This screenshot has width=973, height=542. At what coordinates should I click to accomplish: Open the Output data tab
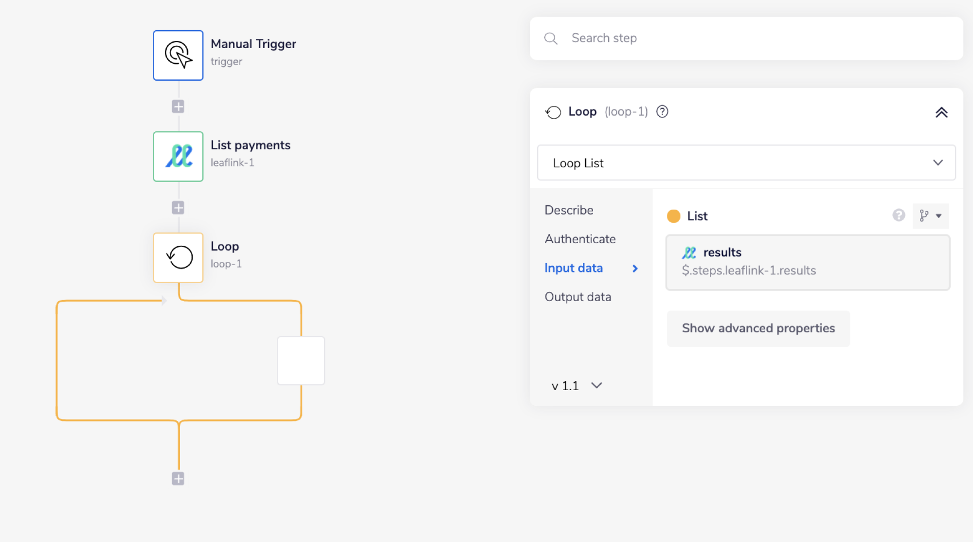pyautogui.click(x=577, y=297)
